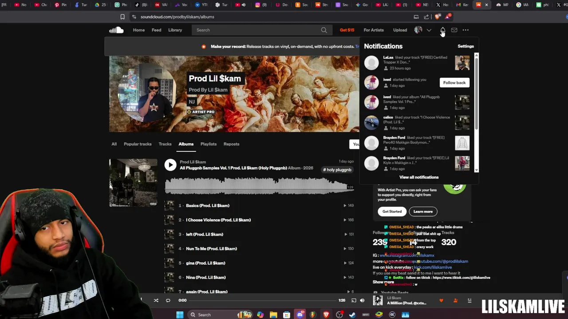
Task: Open Copilot from the taskbar
Action: 260,315
